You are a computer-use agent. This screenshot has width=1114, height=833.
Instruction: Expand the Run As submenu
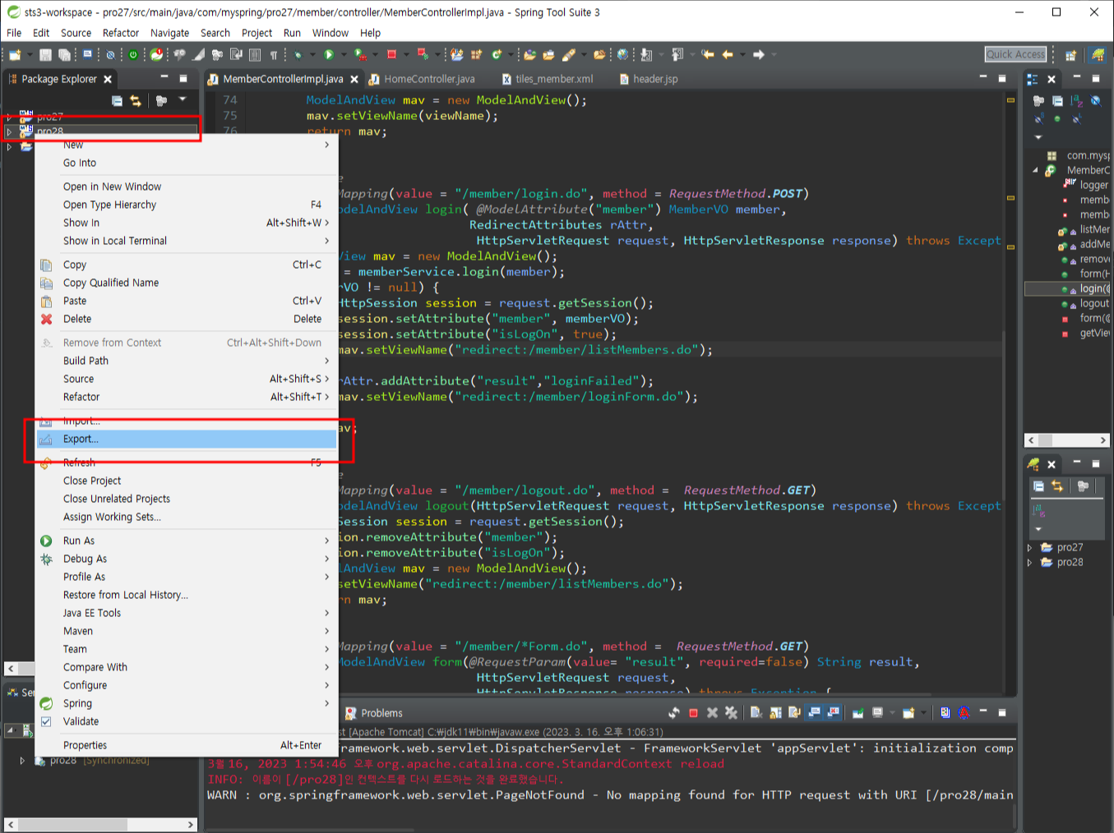326,541
